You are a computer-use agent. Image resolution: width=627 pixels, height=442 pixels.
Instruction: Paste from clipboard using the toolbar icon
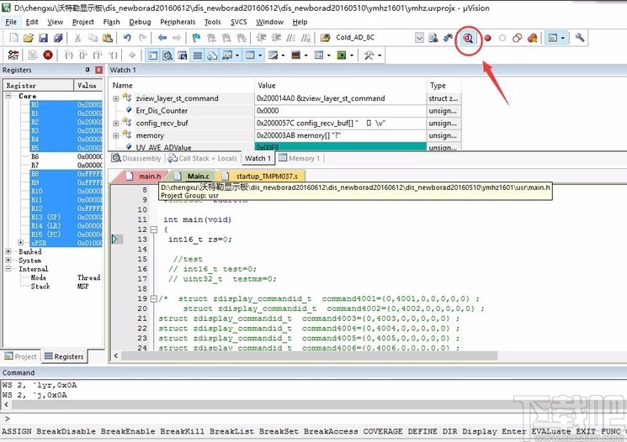[108, 38]
